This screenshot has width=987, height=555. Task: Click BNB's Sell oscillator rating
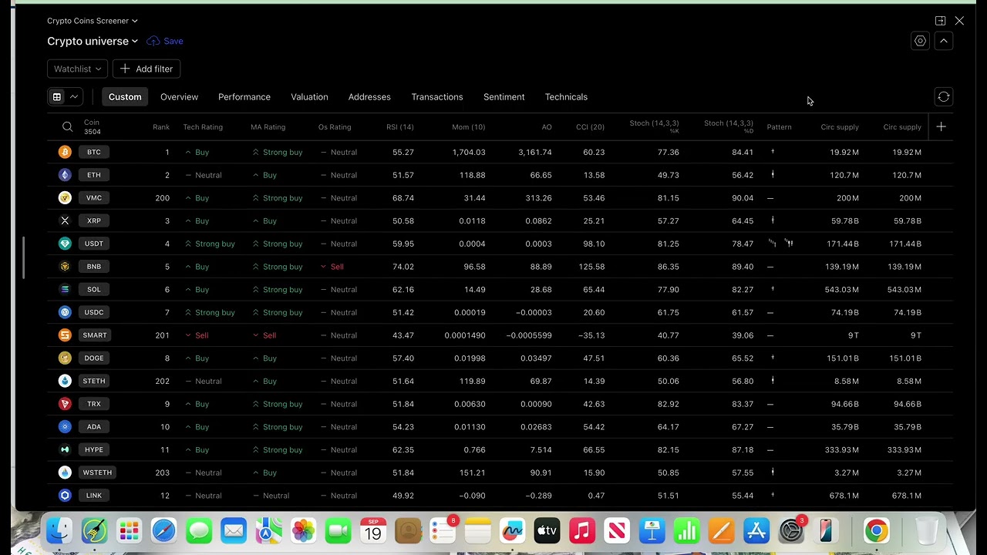coord(332,267)
